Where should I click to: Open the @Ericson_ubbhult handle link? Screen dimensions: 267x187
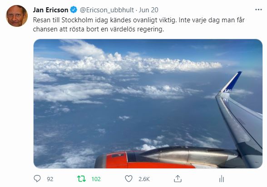[x=107, y=10]
